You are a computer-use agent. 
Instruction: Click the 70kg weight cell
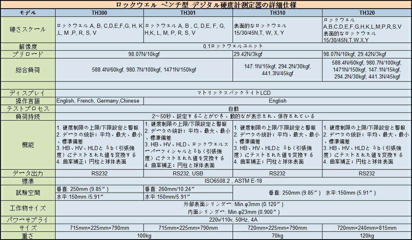[277, 236]
